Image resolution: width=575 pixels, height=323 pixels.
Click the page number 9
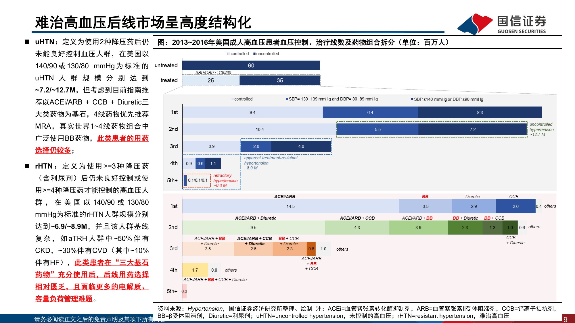click(x=566, y=319)
